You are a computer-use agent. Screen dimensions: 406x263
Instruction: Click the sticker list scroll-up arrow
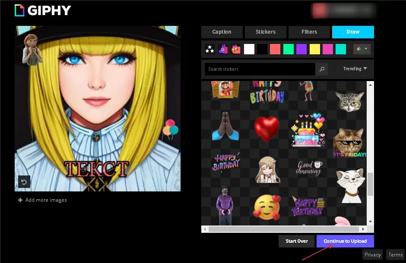370,85
